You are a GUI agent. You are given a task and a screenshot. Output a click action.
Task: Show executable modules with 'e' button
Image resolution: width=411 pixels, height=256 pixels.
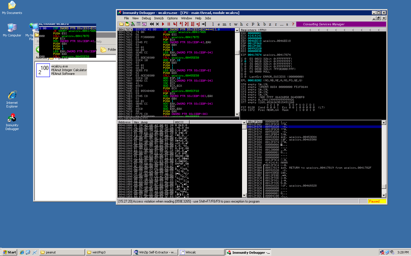coord(219,24)
